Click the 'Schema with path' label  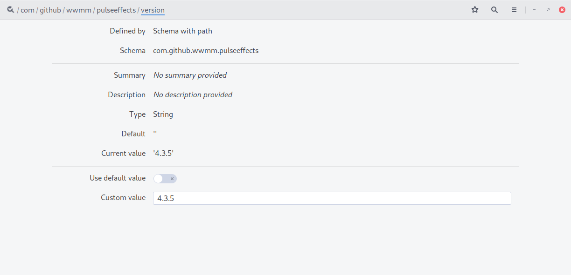click(x=182, y=31)
